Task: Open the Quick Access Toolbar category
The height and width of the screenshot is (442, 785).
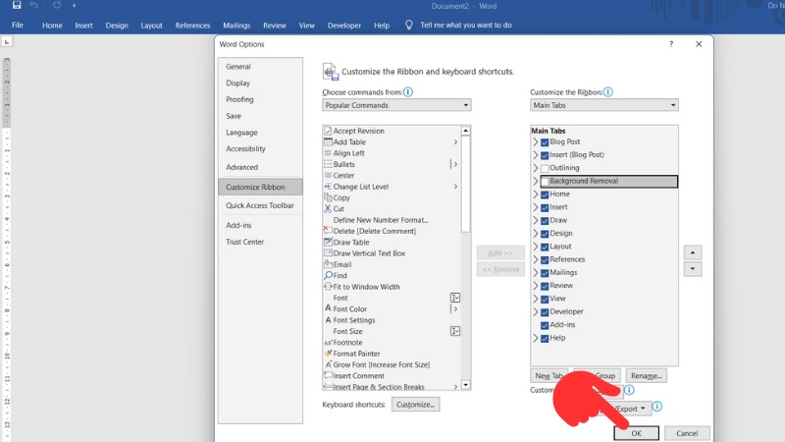Action: click(260, 205)
